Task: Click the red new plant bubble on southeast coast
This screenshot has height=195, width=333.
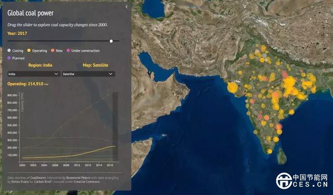Action: 279,127
